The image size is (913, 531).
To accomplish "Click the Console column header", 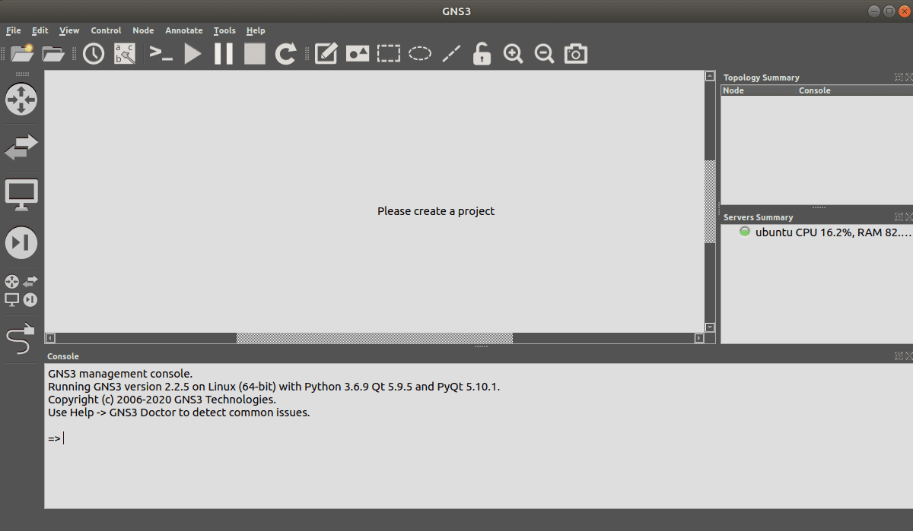I will point(854,90).
